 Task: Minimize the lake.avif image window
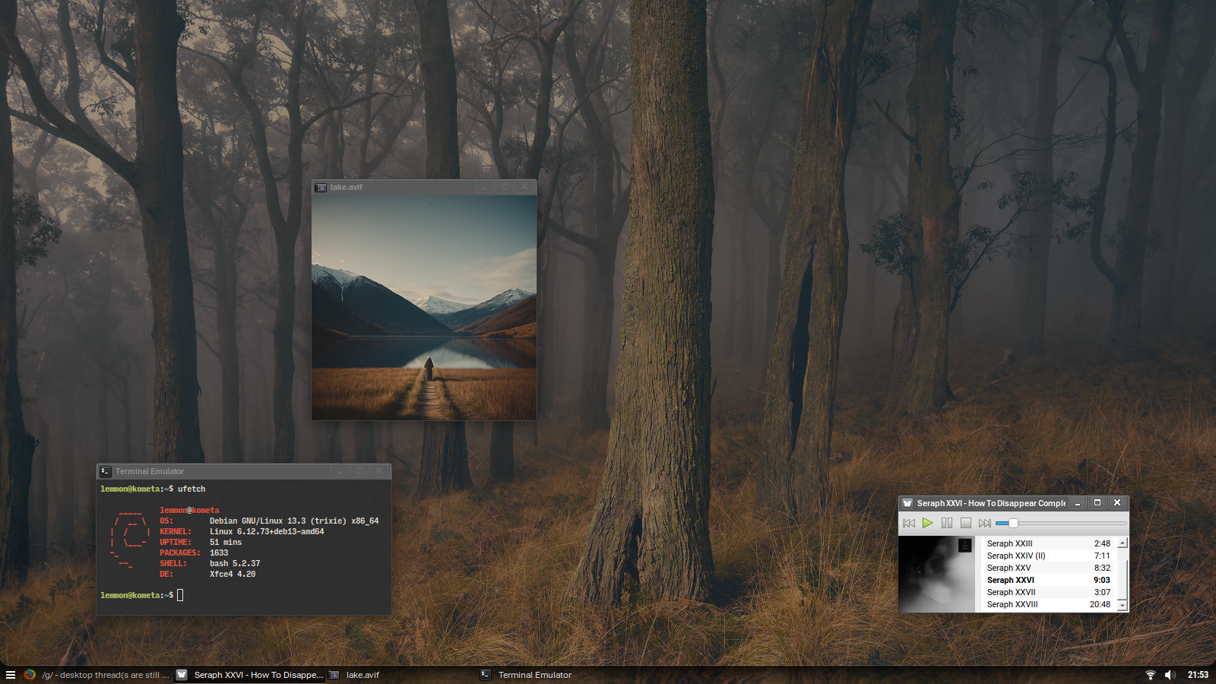click(485, 187)
